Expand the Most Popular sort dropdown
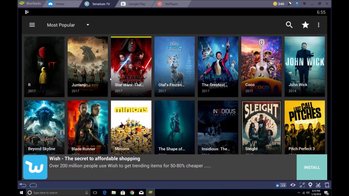This screenshot has width=349, height=196. click(x=68, y=25)
